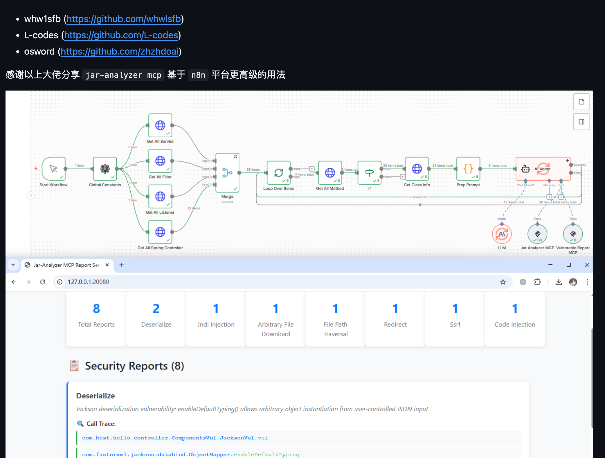The width and height of the screenshot is (605, 458).
Task: Select the Global Constants node
Action: [x=105, y=169]
